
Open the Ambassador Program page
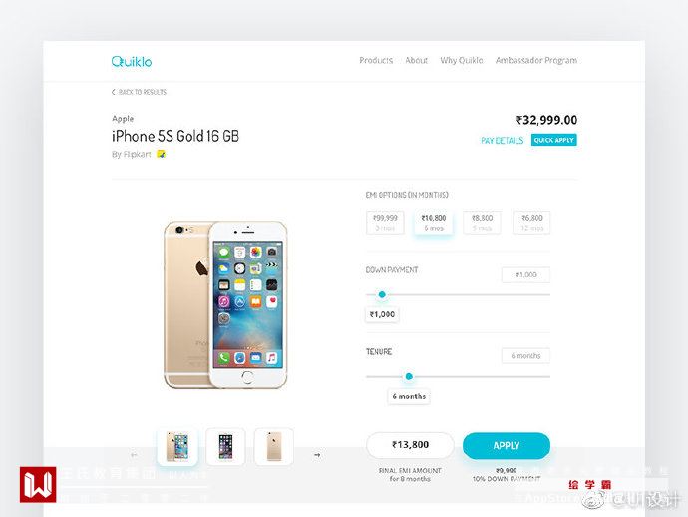536,60
